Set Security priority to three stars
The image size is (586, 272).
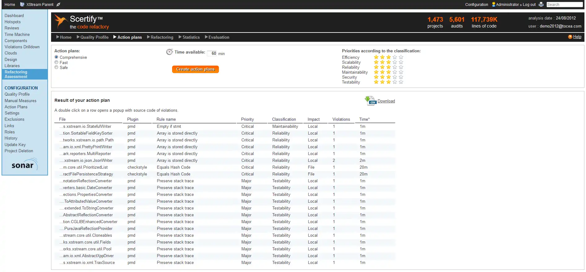click(388, 77)
